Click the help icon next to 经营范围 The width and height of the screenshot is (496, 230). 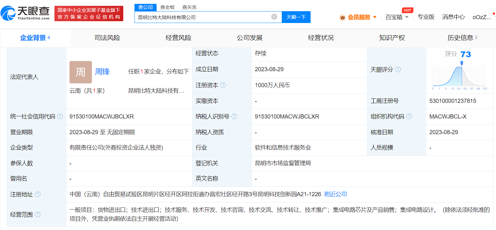pos(38,214)
